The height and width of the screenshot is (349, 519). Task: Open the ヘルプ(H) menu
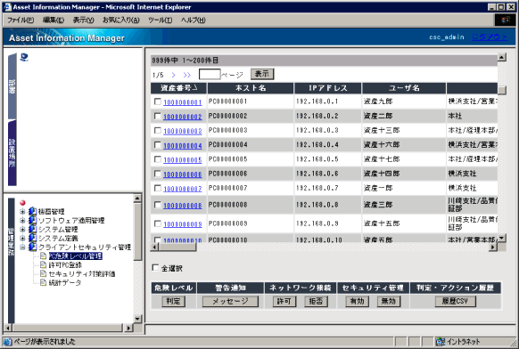[x=193, y=20]
